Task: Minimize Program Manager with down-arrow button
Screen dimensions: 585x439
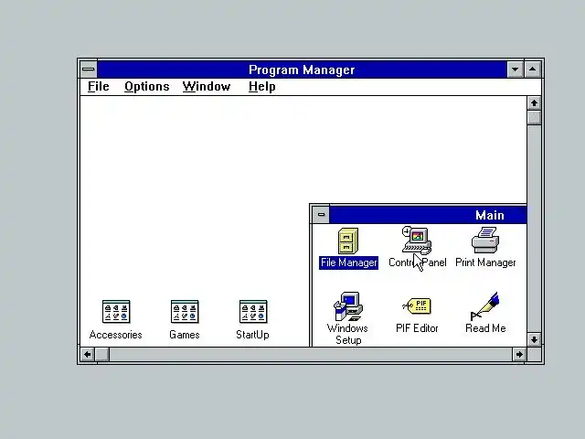Action: (515, 70)
